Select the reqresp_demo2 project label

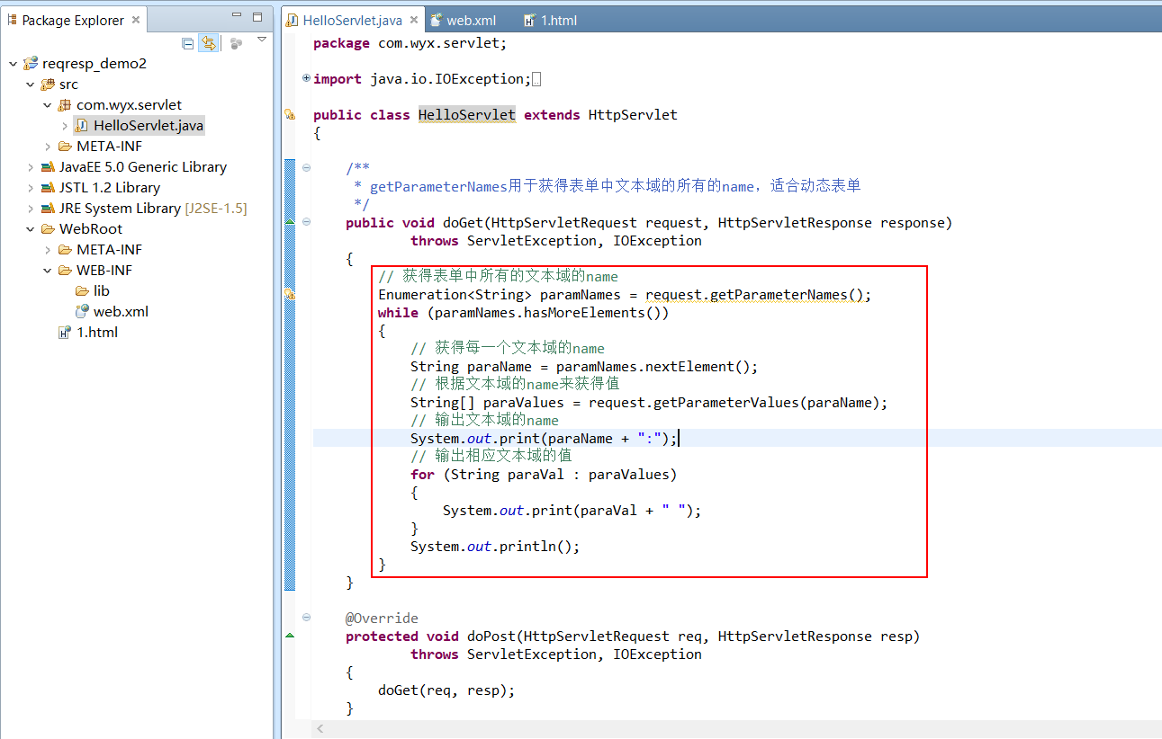pos(94,64)
